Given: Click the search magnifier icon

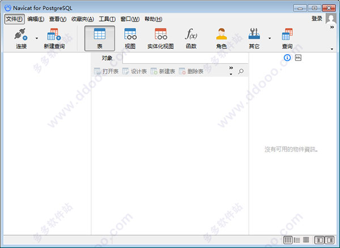Looking at the screenshot, I should coord(241,71).
